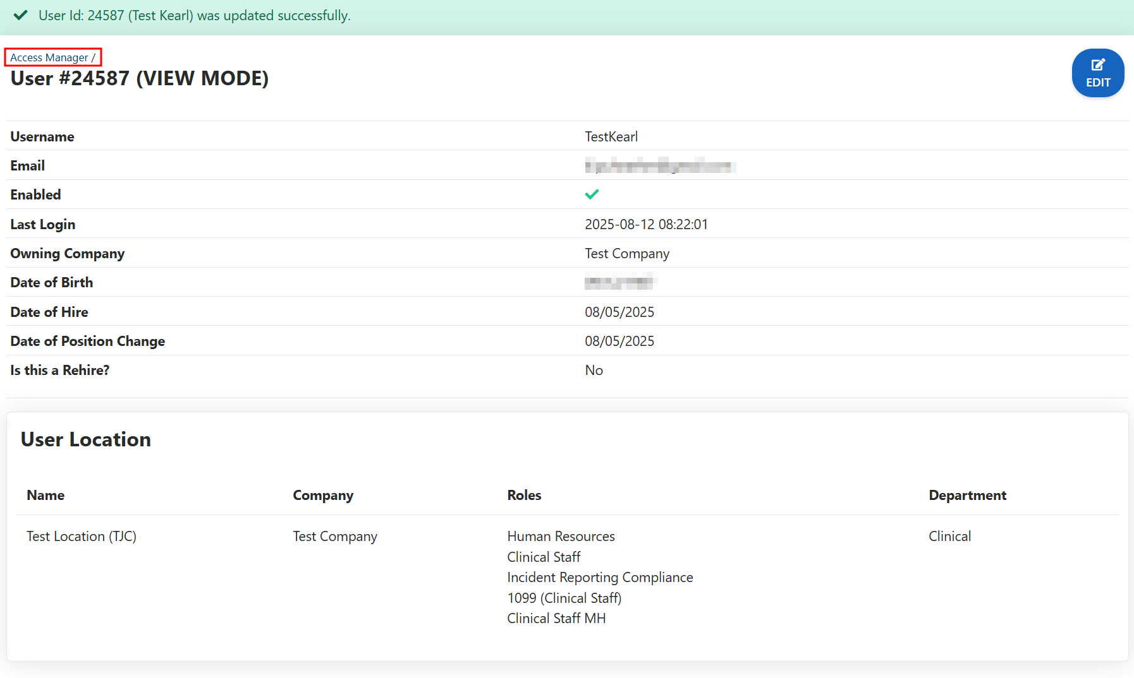This screenshot has height=678, width=1134.
Task: Select the TestKearl username value
Action: pyautogui.click(x=611, y=137)
